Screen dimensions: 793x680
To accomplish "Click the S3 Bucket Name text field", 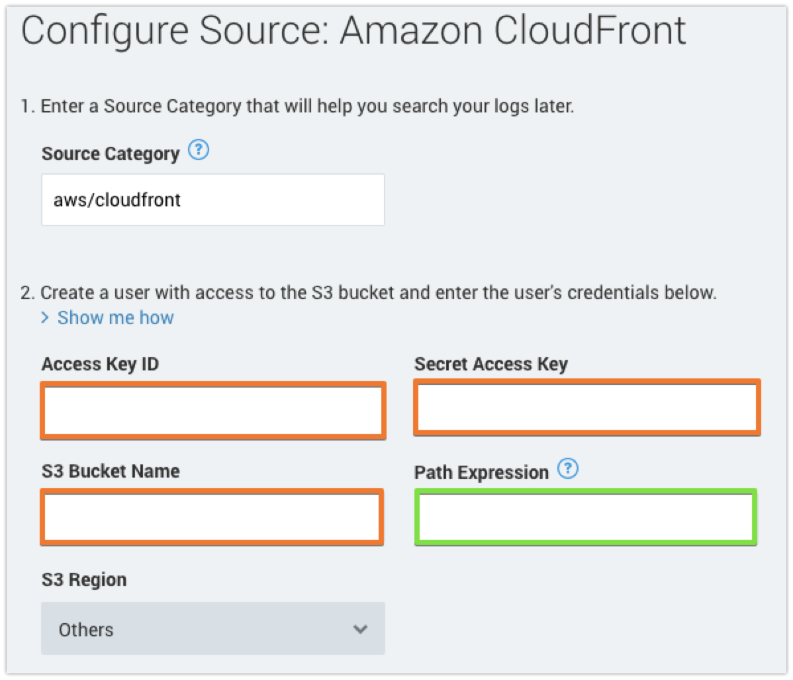I will [x=212, y=517].
